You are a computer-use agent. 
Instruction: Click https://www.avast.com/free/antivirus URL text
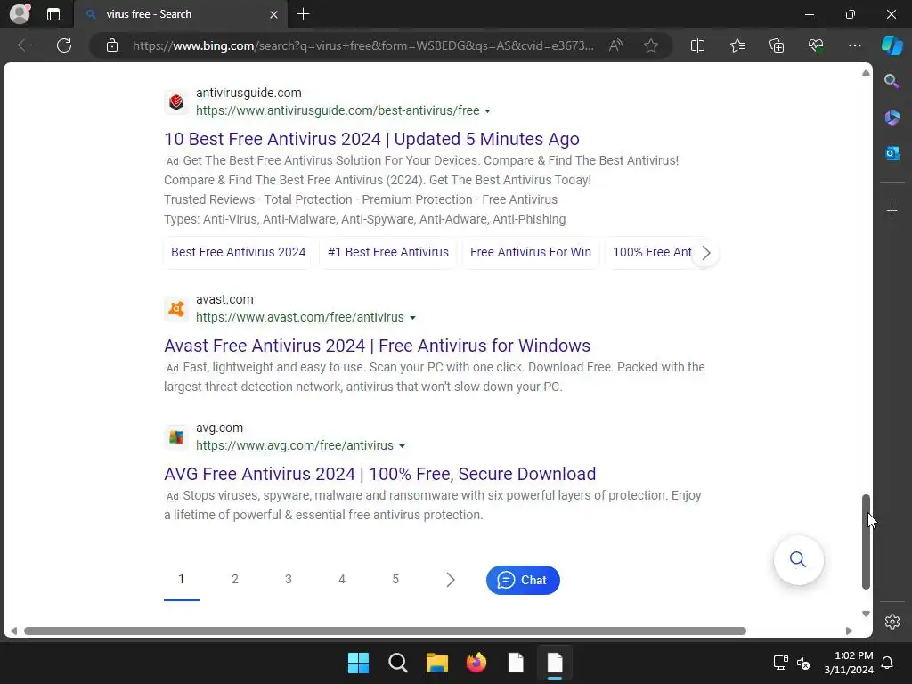[299, 318]
